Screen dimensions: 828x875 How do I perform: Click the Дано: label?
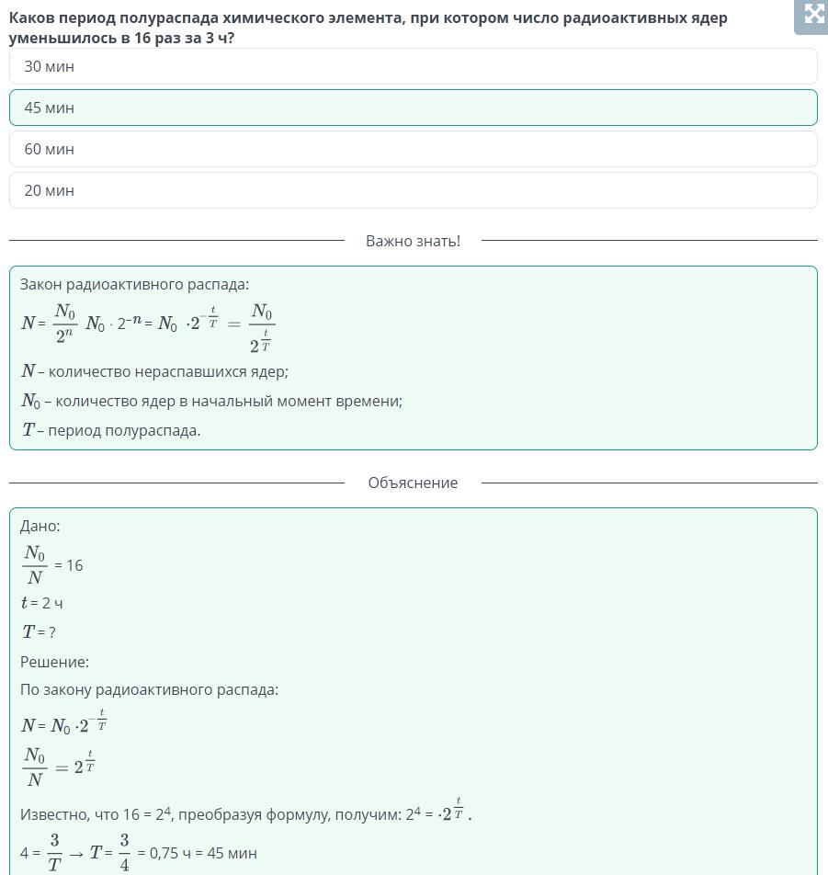point(40,527)
